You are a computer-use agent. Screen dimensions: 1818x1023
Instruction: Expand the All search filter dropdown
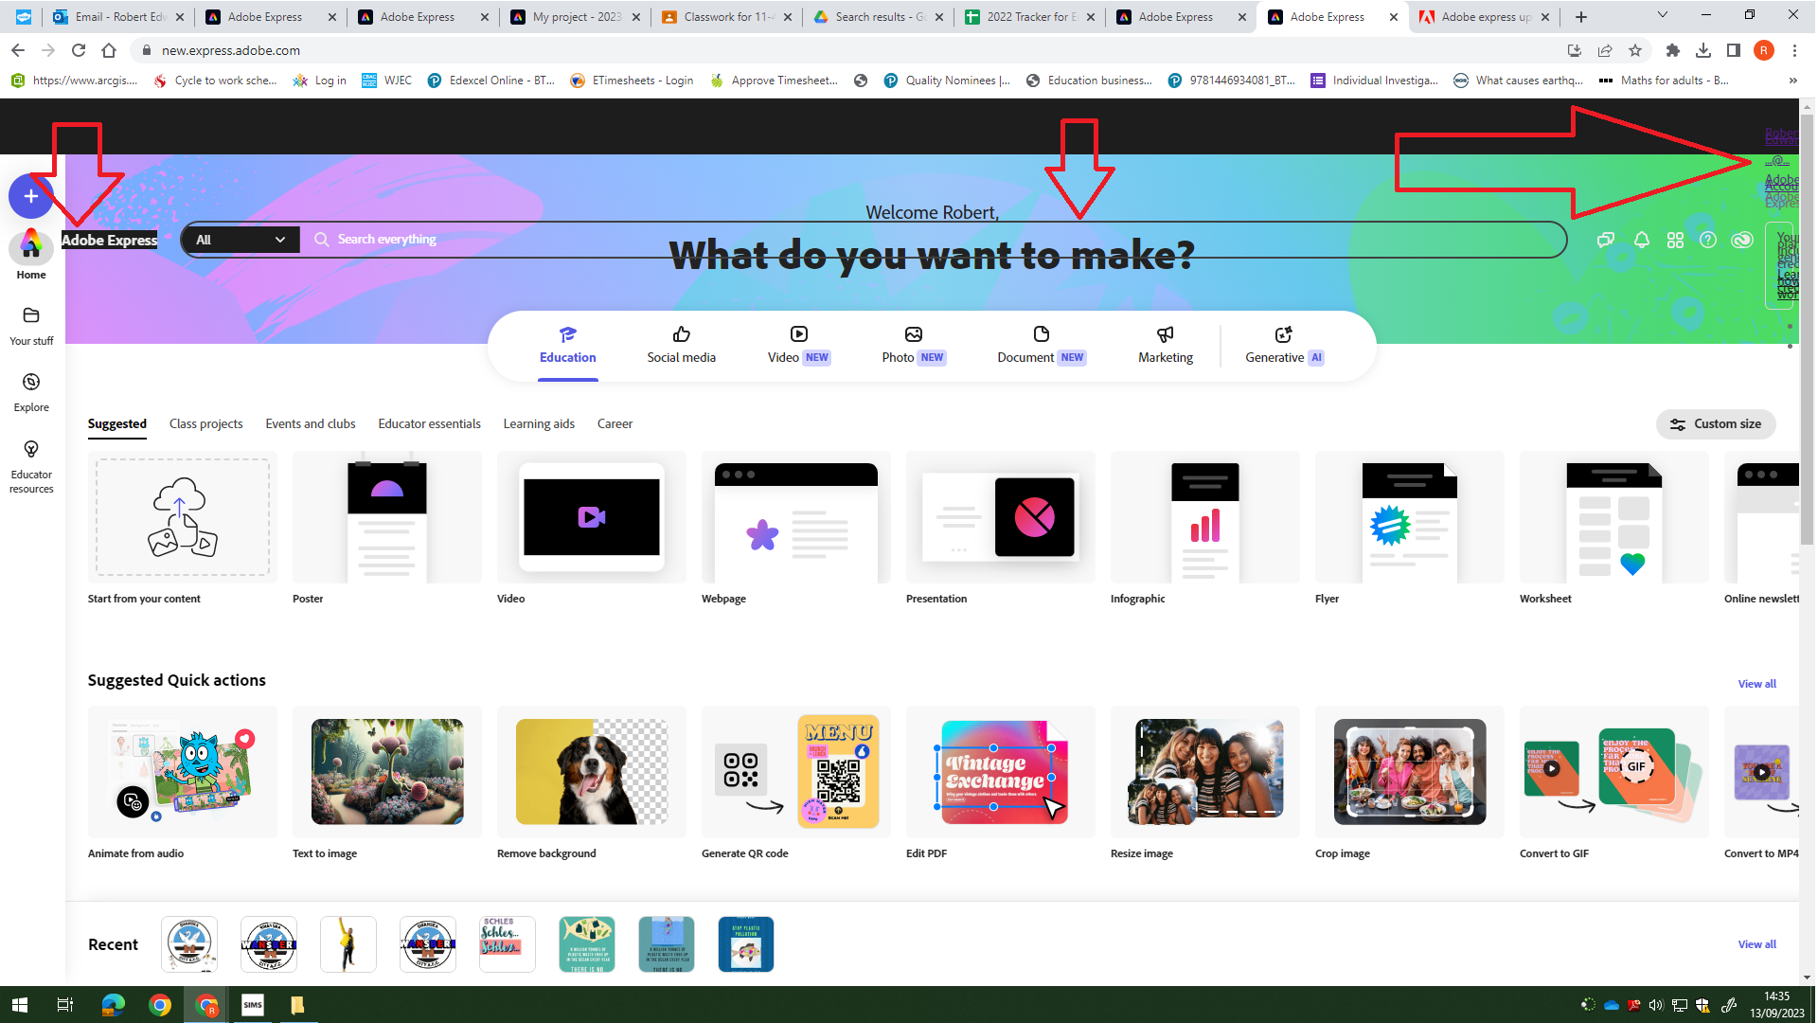pos(241,239)
